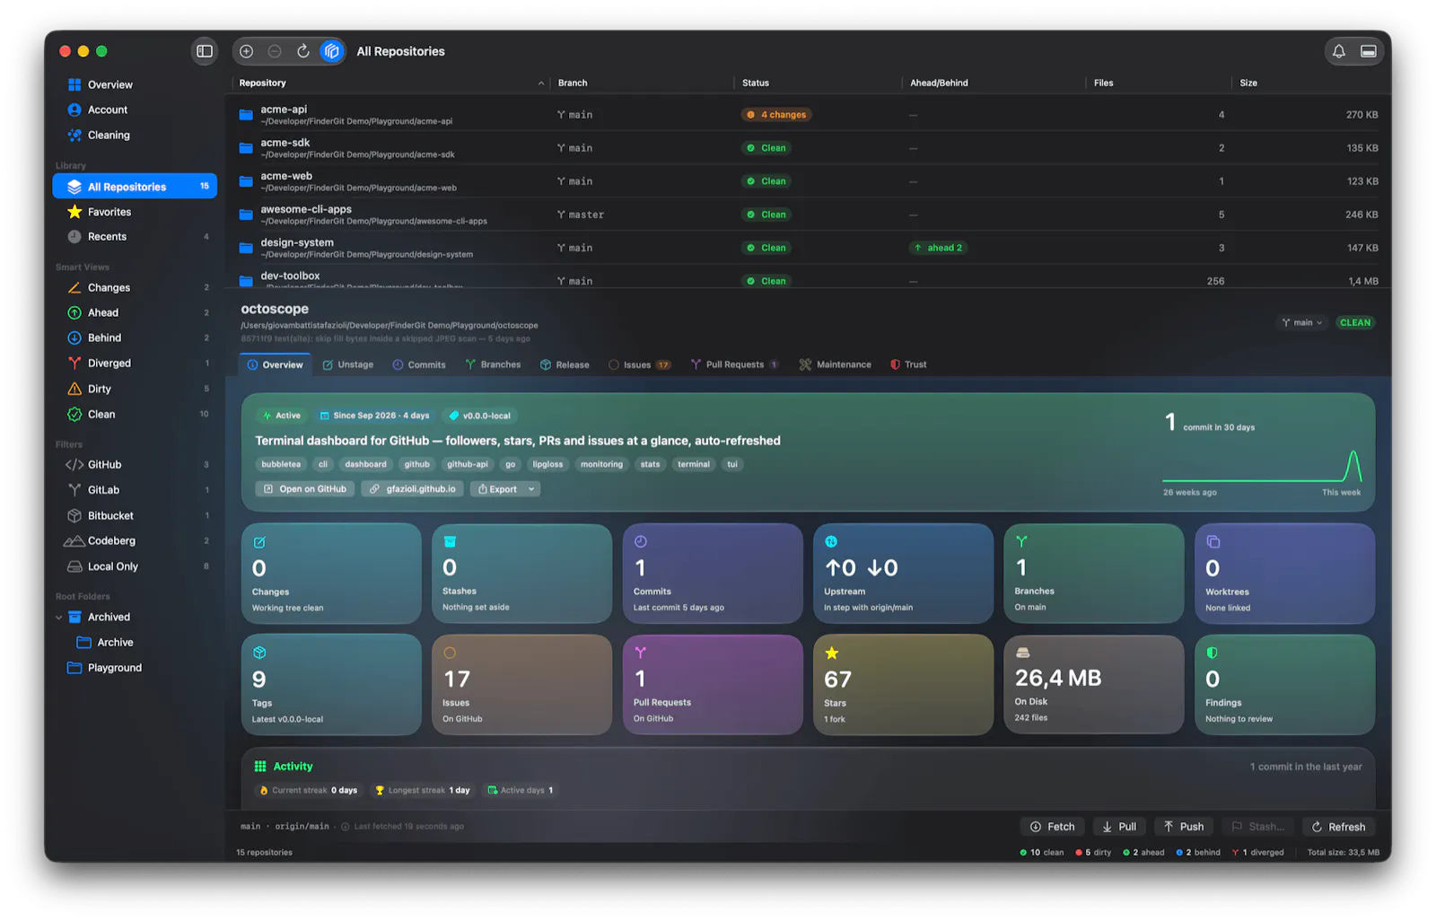The height and width of the screenshot is (921, 1436).
Task: Click the 67 Stars card
Action: [x=903, y=685]
